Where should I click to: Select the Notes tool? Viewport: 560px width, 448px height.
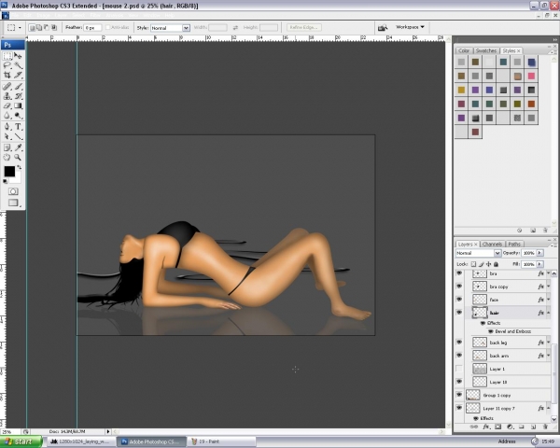coord(7,147)
